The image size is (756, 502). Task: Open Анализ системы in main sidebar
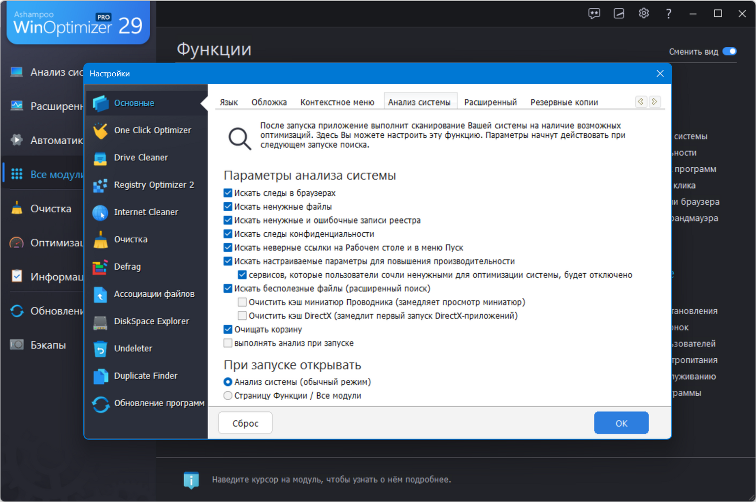(47, 72)
